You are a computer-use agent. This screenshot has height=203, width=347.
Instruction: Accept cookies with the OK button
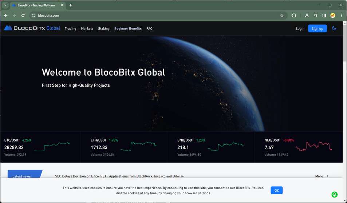(x=276, y=190)
